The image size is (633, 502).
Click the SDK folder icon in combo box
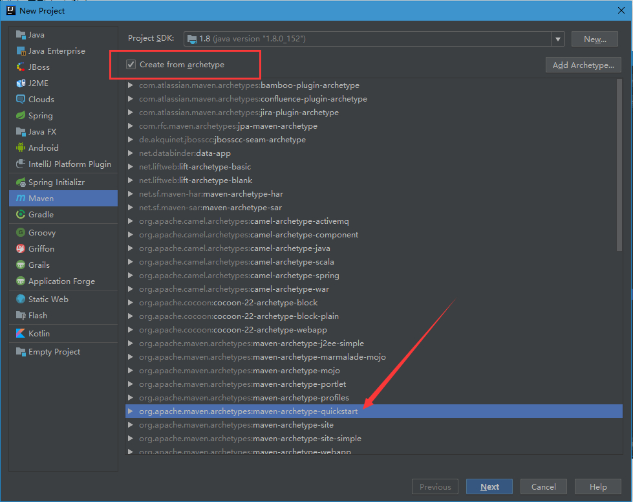coord(192,39)
